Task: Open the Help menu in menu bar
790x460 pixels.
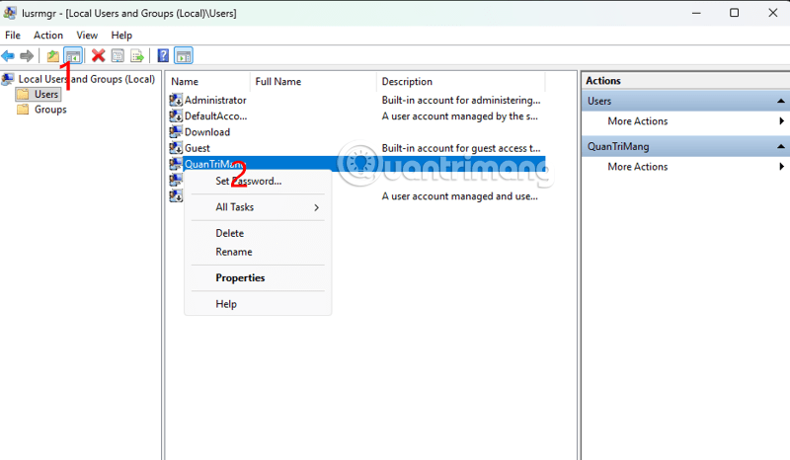Action: point(121,36)
